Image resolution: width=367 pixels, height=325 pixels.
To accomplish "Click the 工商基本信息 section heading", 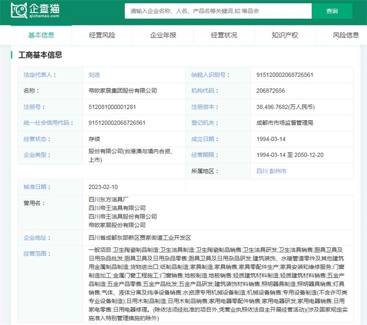I will [40, 55].
